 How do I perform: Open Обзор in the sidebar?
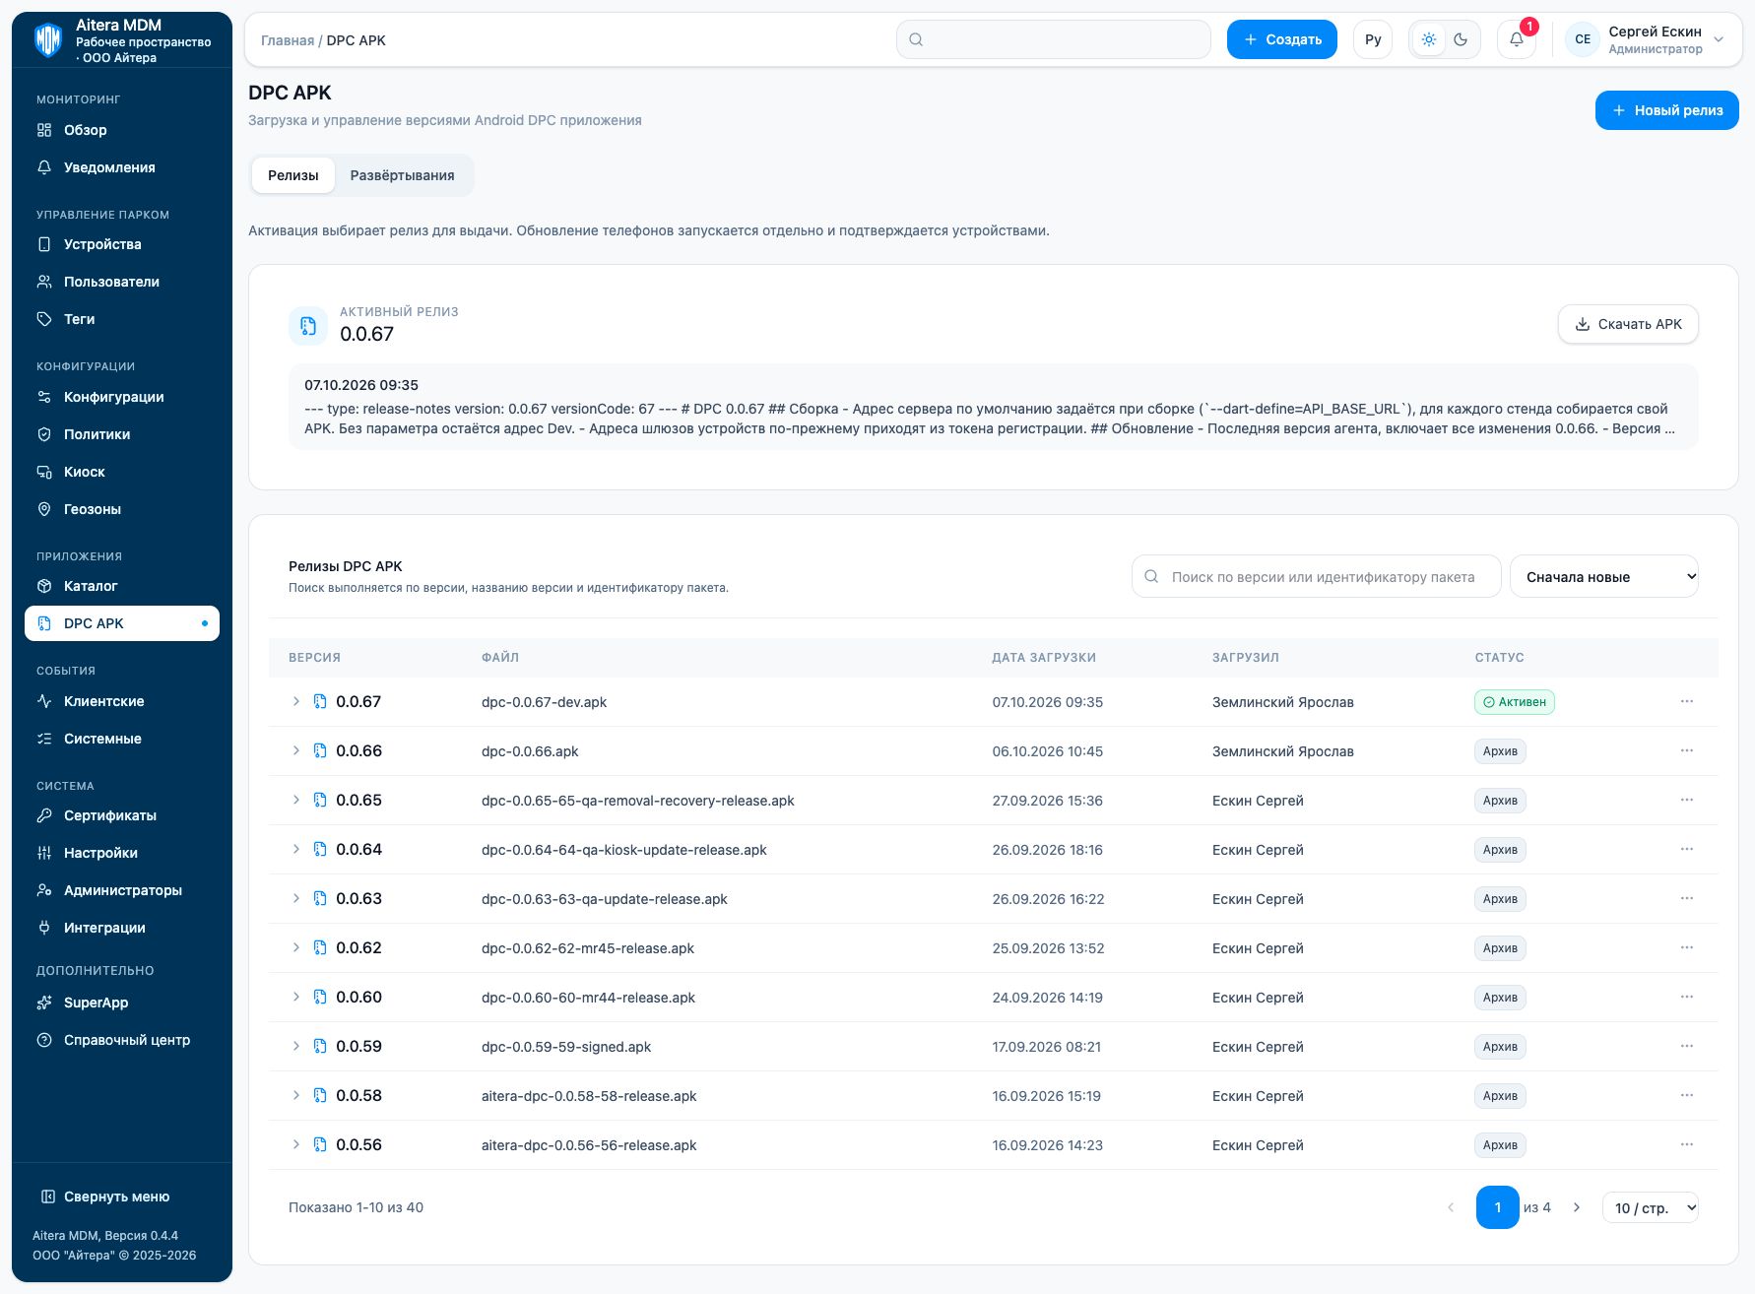(122, 130)
